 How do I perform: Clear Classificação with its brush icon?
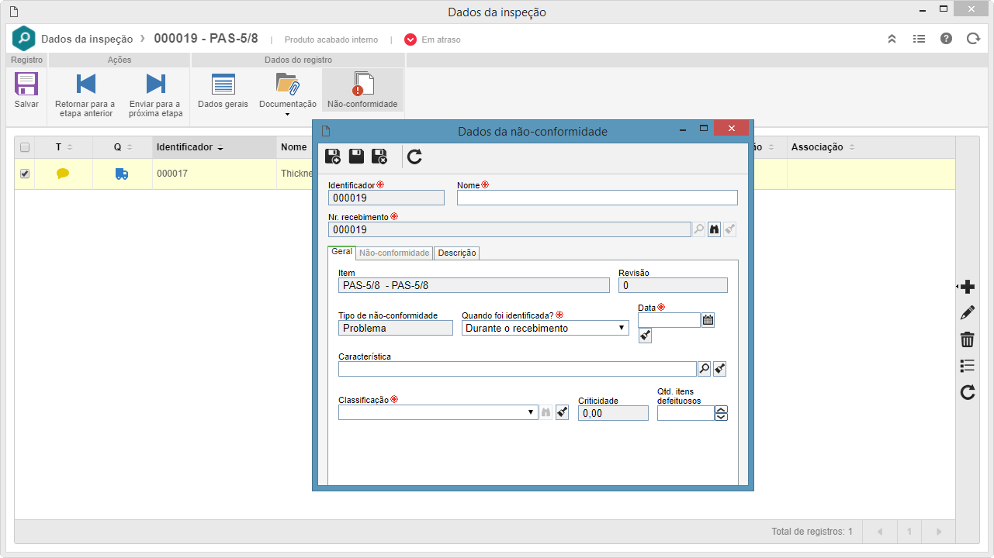[562, 412]
